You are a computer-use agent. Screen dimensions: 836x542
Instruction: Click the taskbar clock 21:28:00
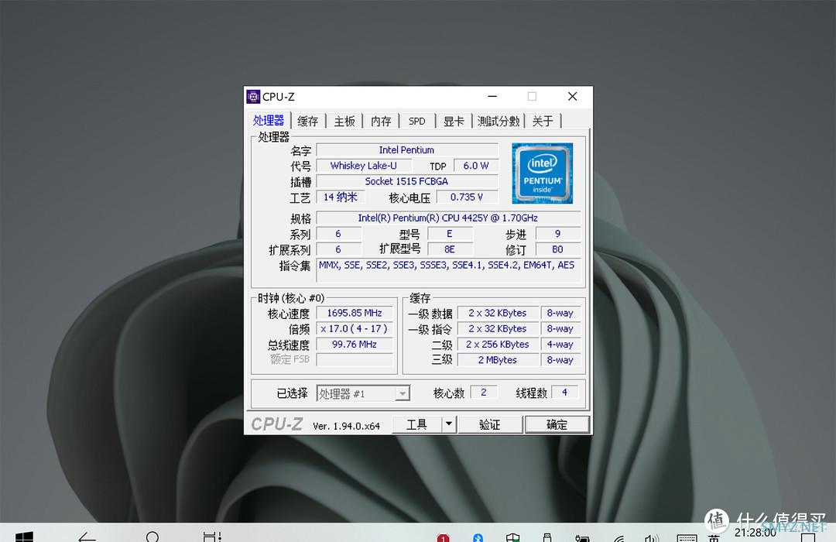pyautogui.click(x=755, y=533)
